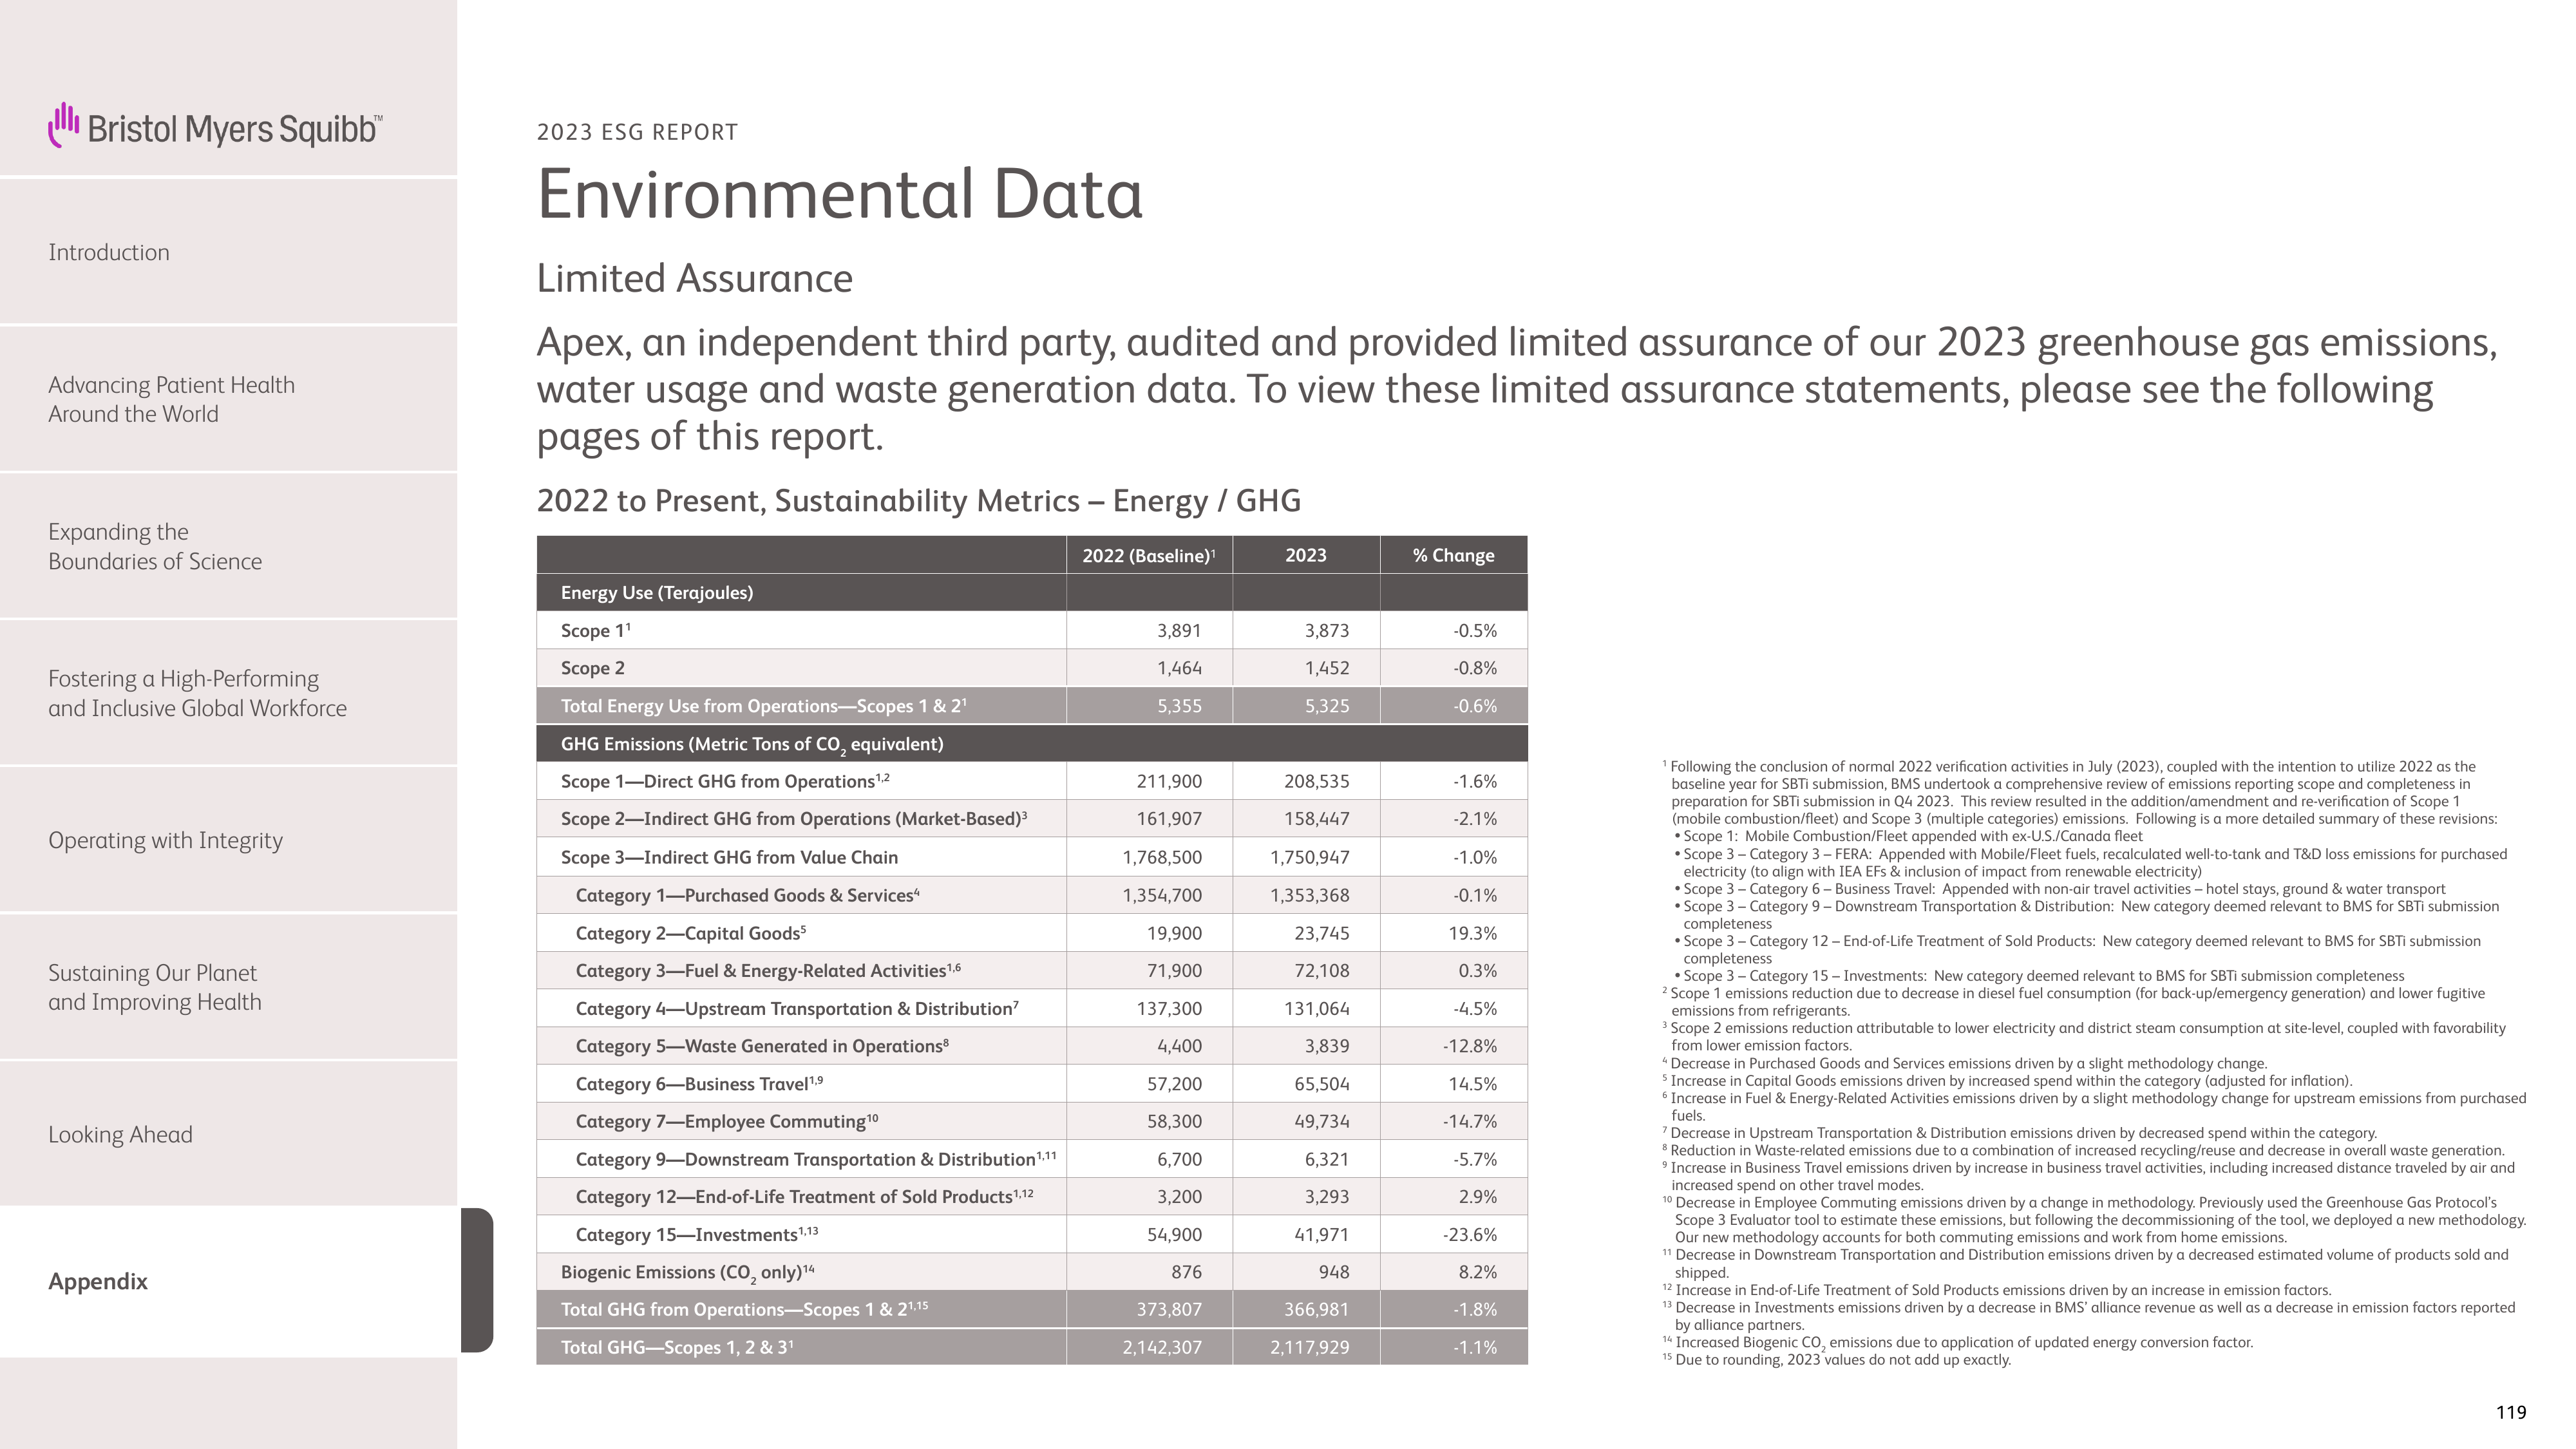Image resolution: width=2576 pixels, height=1449 pixels.
Task: Select Category 4—Upstream Transportation & Distribution
Action: 797,1008
